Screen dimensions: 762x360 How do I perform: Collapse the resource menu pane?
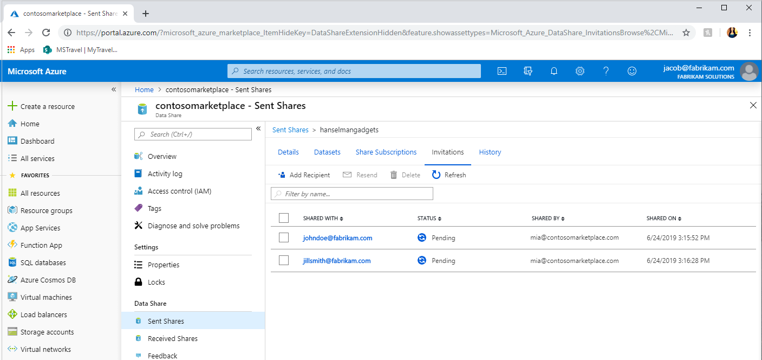(x=258, y=128)
